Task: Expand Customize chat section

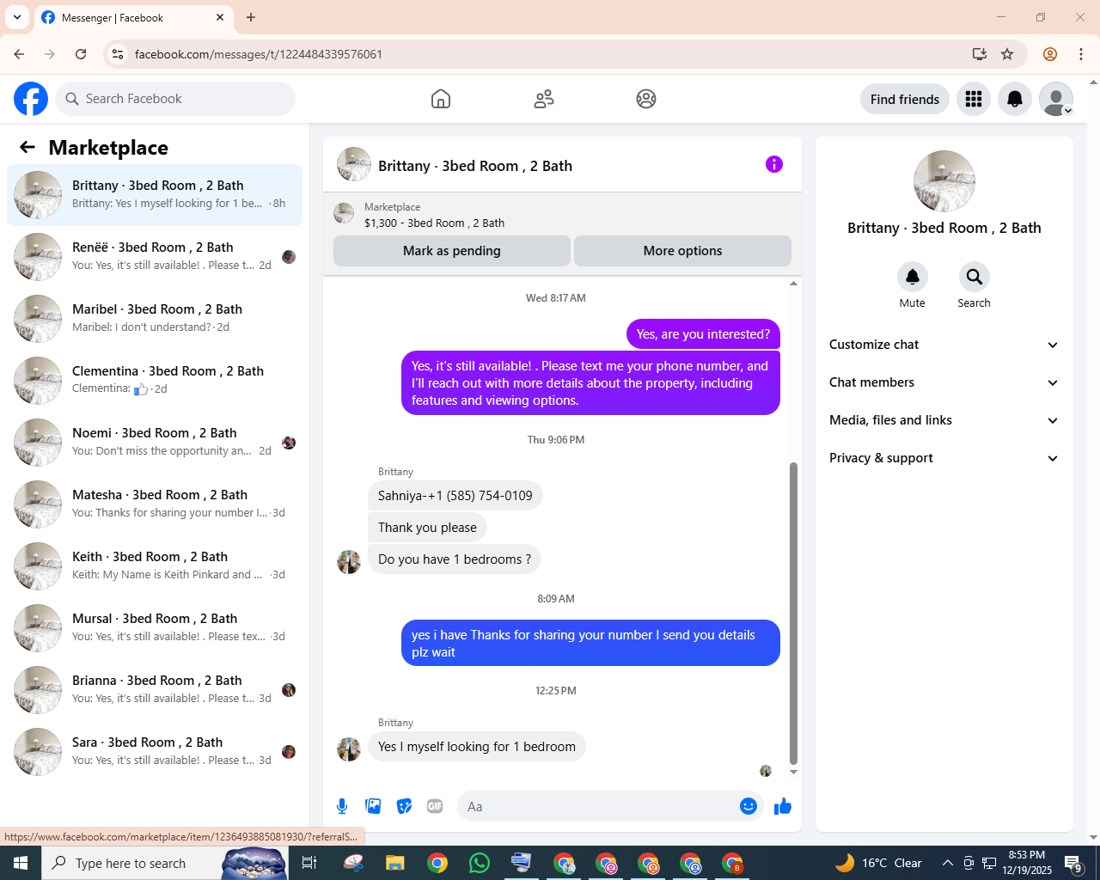Action: [x=944, y=345]
